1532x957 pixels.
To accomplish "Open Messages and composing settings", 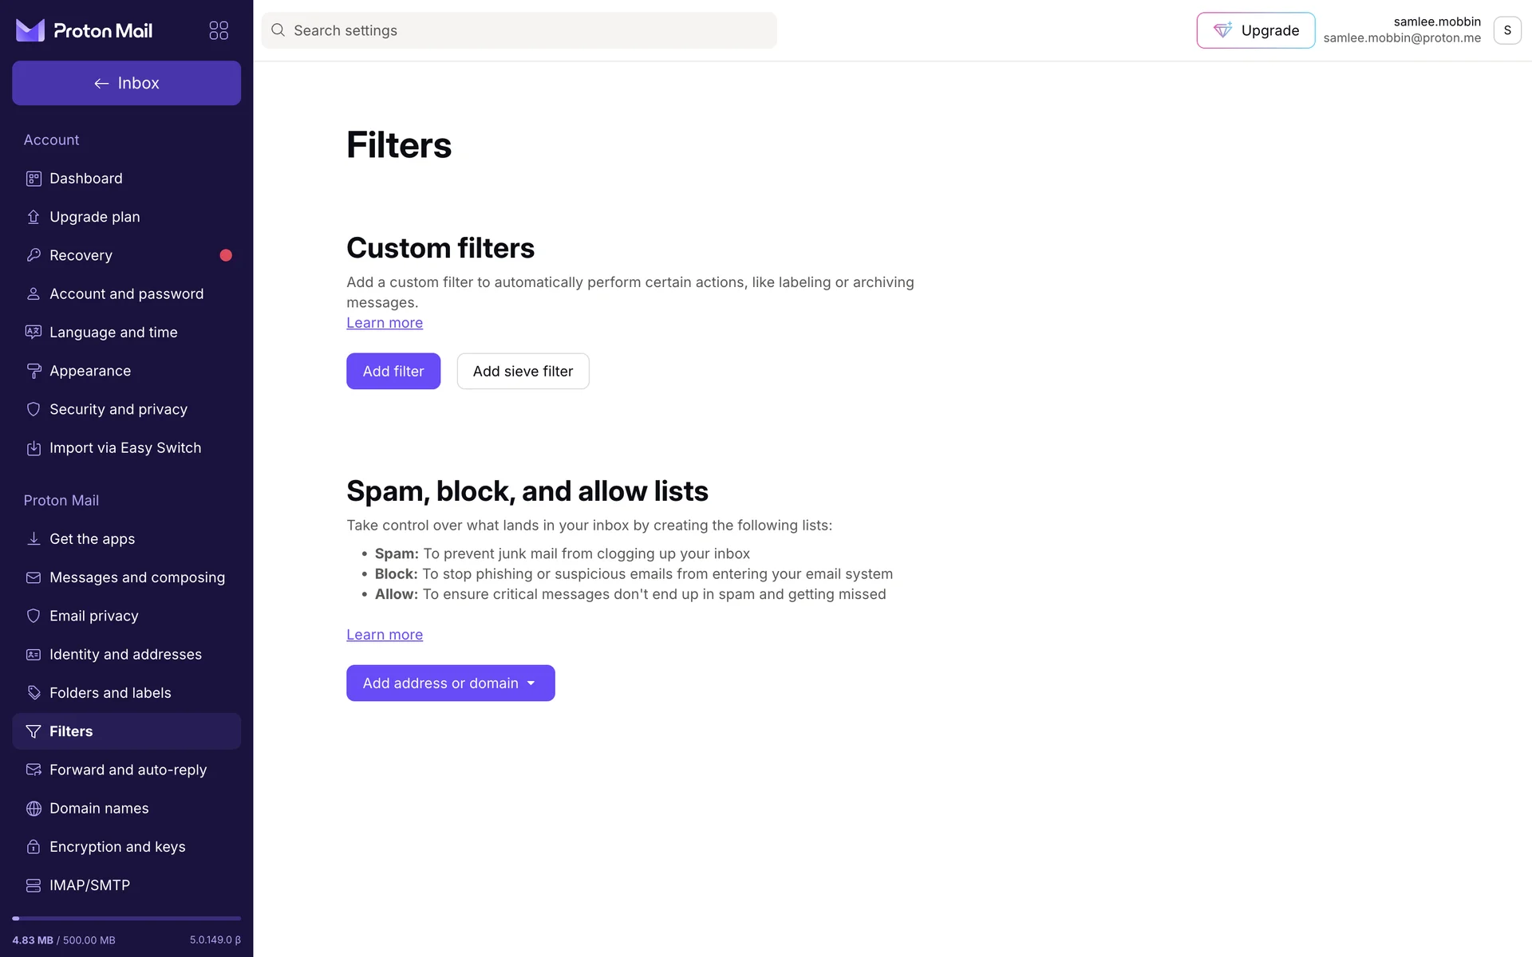I will (x=136, y=577).
